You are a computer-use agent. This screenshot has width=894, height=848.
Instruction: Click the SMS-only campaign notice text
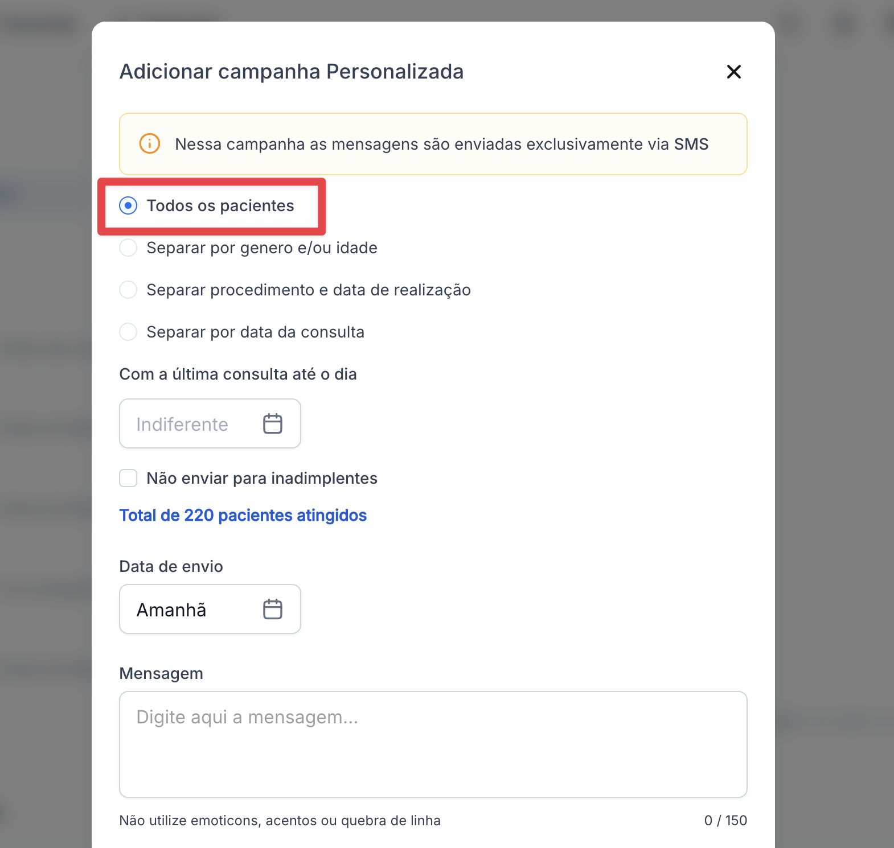click(x=441, y=144)
